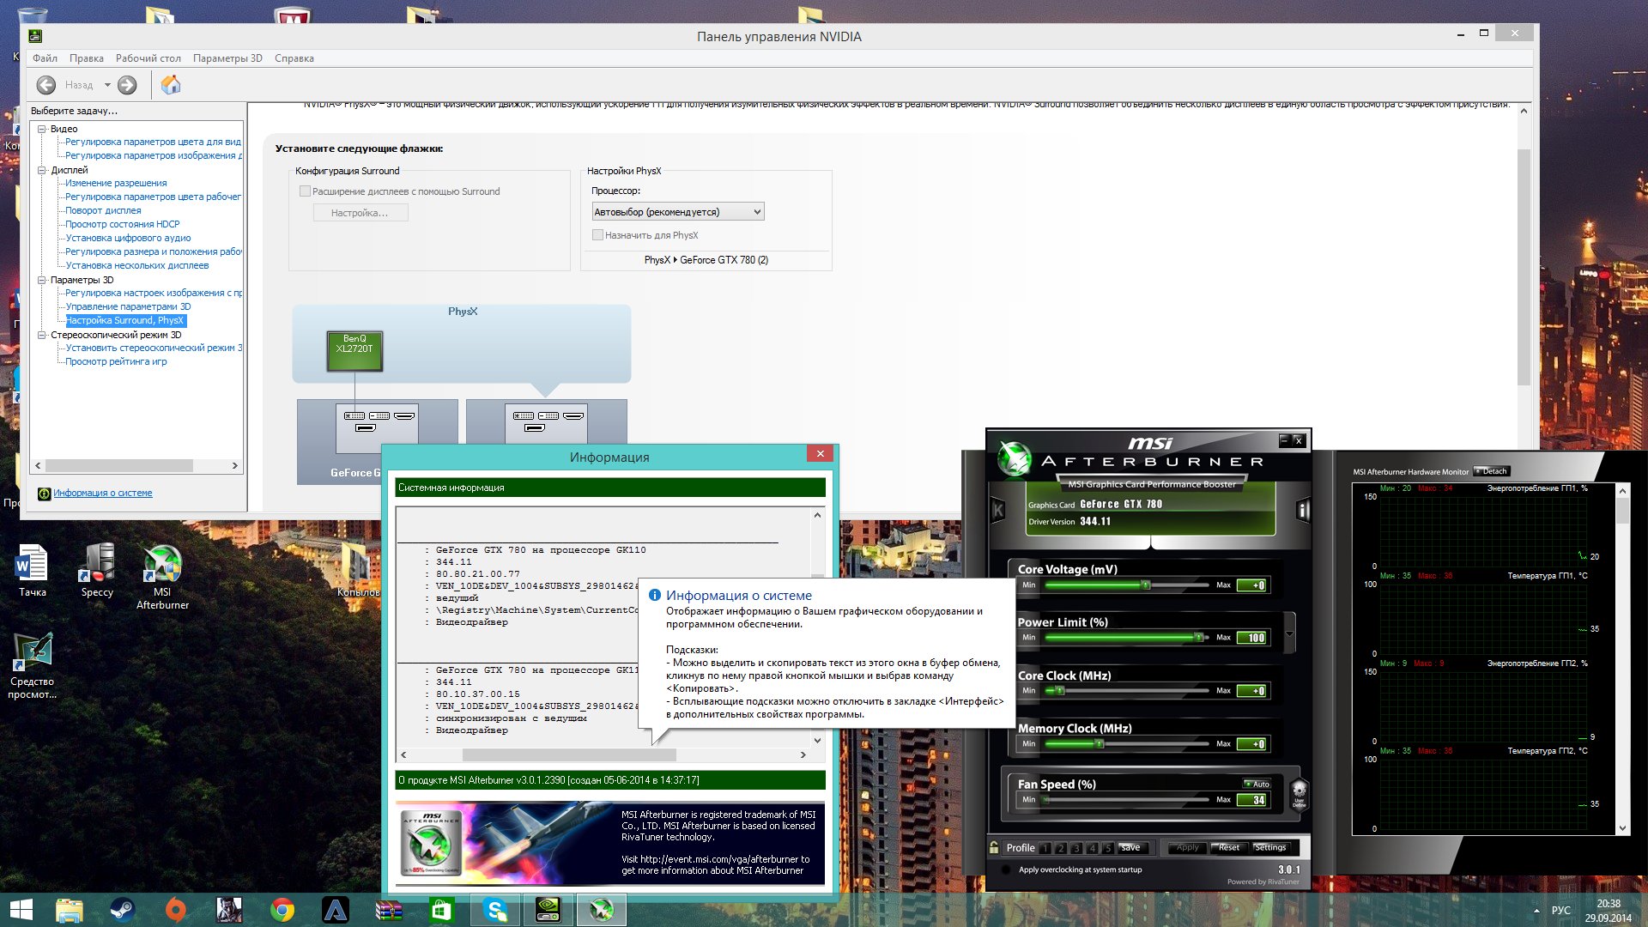Click the profile lock icon in Afterburner
The height and width of the screenshot is (927, 1648).
point(994,847)
